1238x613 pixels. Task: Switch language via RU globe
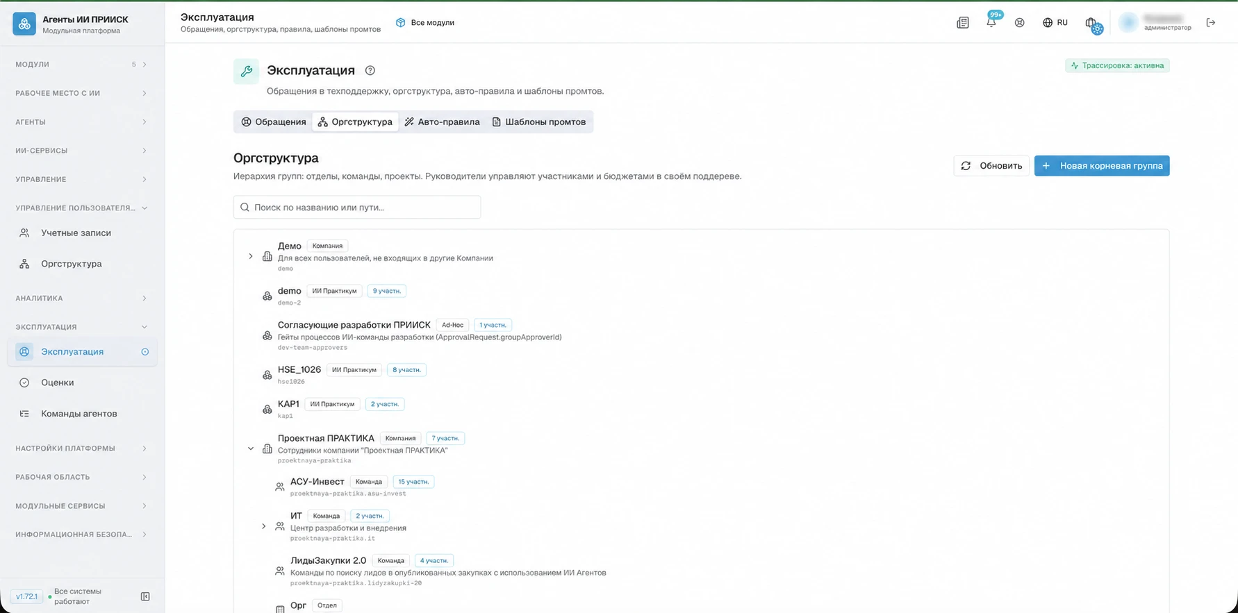1055,23
